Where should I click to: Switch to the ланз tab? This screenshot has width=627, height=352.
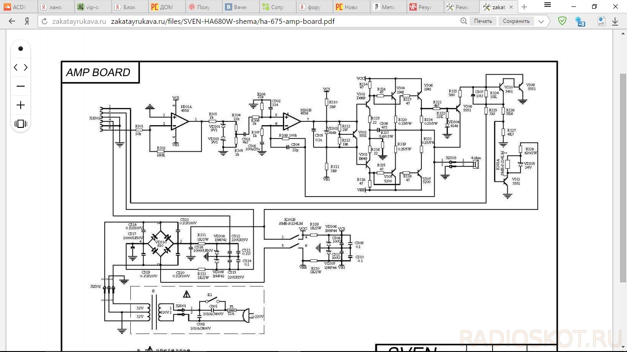click(x=56, y=7)
